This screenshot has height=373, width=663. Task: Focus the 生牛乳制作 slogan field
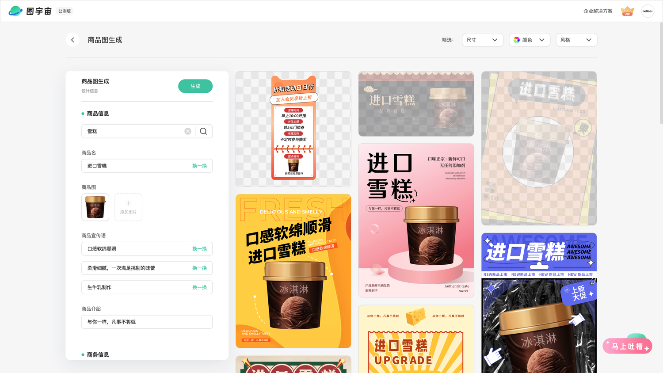pos(147,287)
